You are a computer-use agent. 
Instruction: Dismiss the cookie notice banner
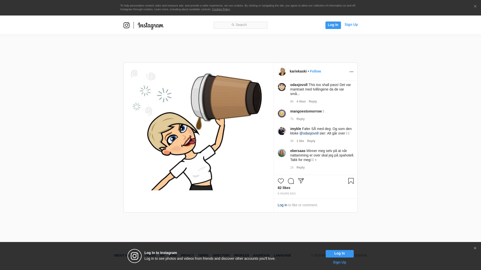[475, 6]
